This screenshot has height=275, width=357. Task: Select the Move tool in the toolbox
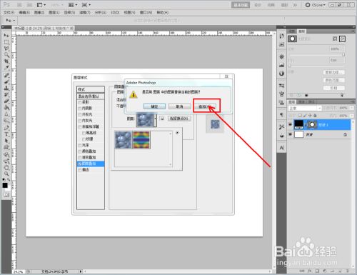click(6, 35)
